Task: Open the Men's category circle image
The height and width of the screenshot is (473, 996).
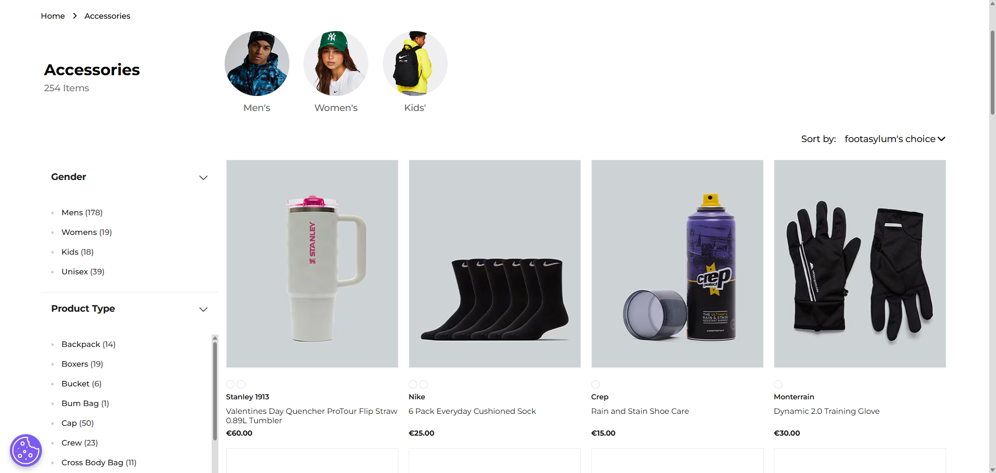Action: click(257, 63)
